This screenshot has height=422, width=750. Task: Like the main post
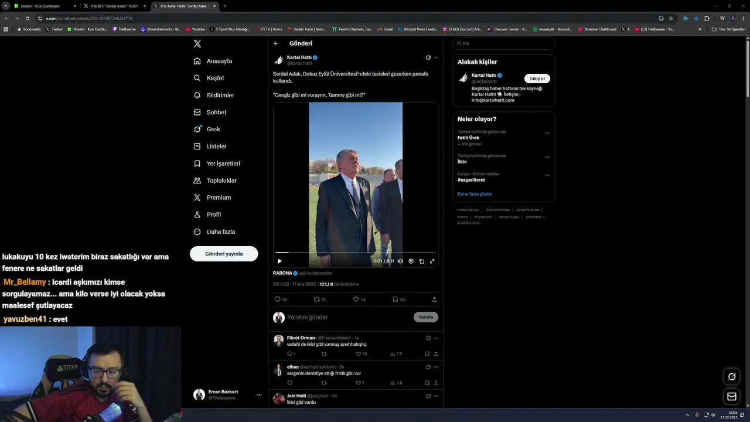(x=359, y=300)
